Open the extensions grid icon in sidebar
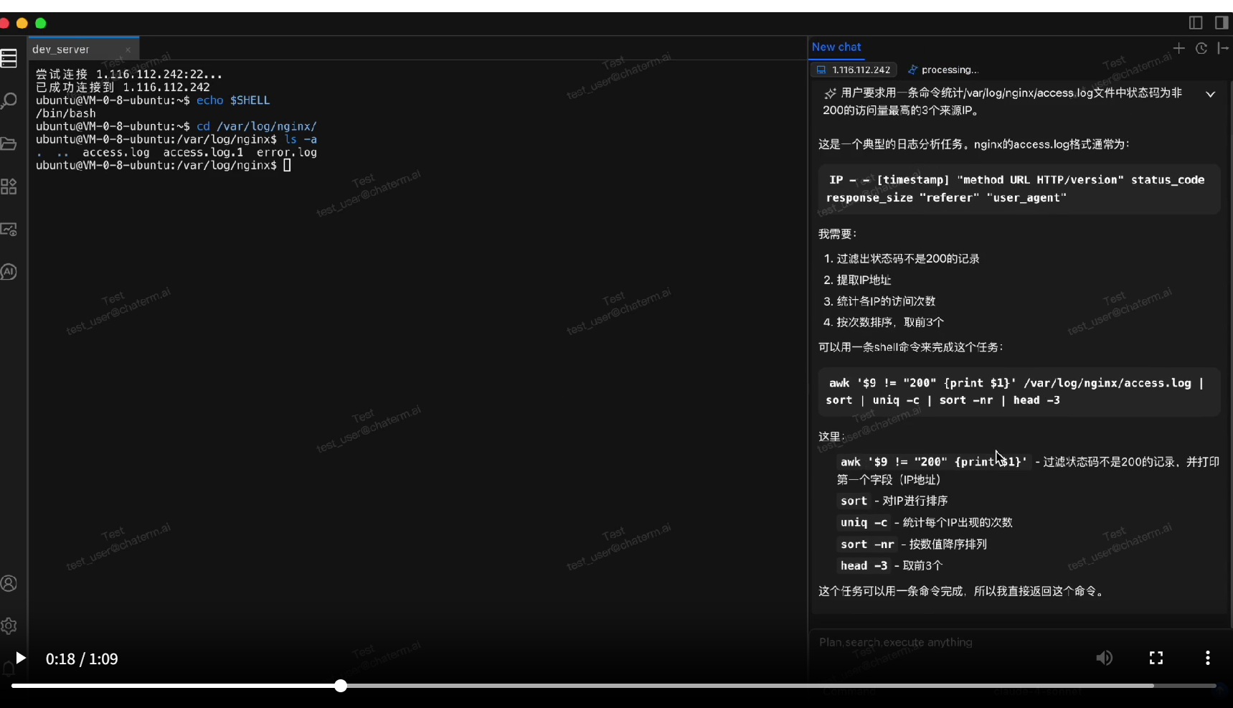The width and height of the screenshot is (1233, 708). [9, 187]
